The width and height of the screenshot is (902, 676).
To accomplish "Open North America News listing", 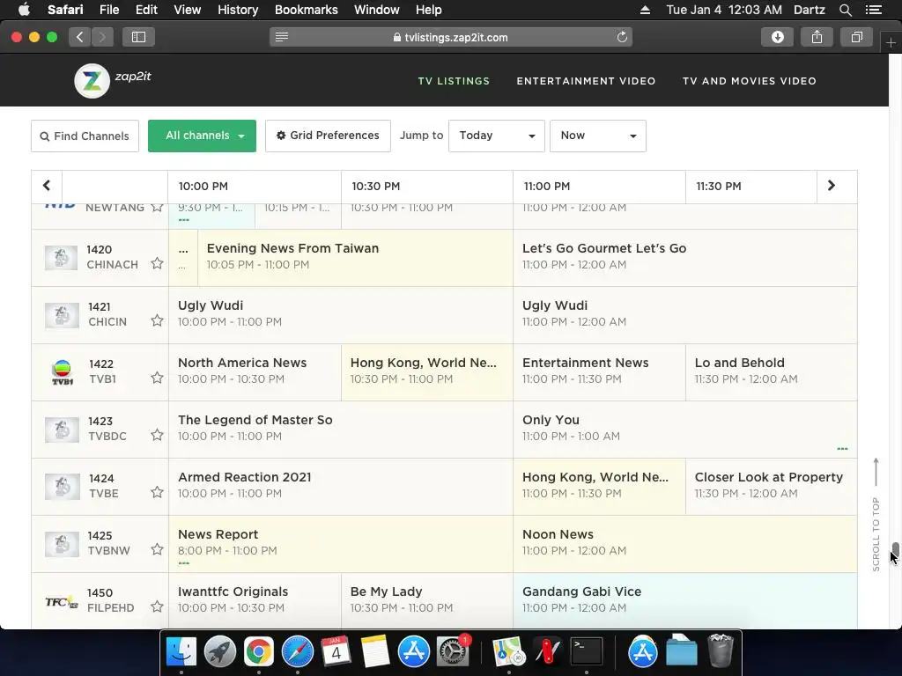I will tap(255, 372).
